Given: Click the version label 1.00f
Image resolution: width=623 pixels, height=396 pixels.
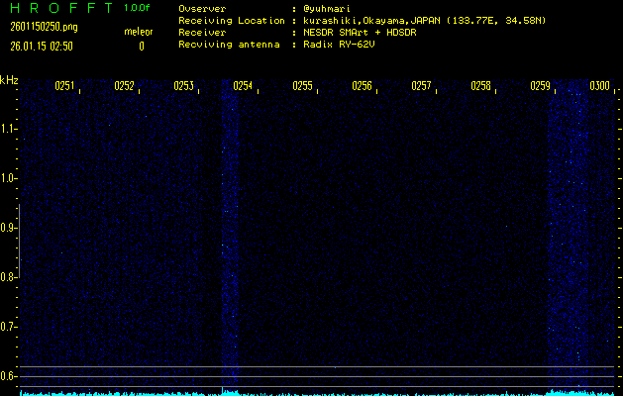Looking at the screenshot, I should pyautogui.click(x=137, y=8).
